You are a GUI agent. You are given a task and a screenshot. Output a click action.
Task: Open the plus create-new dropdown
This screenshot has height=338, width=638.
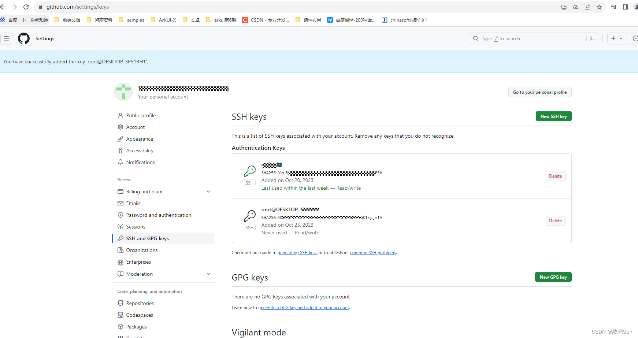tap(617, 38)
